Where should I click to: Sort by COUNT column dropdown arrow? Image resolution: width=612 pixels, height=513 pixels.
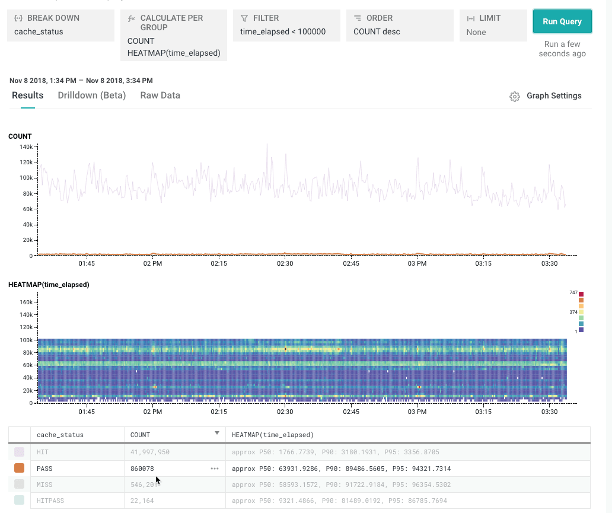(216, 434)
